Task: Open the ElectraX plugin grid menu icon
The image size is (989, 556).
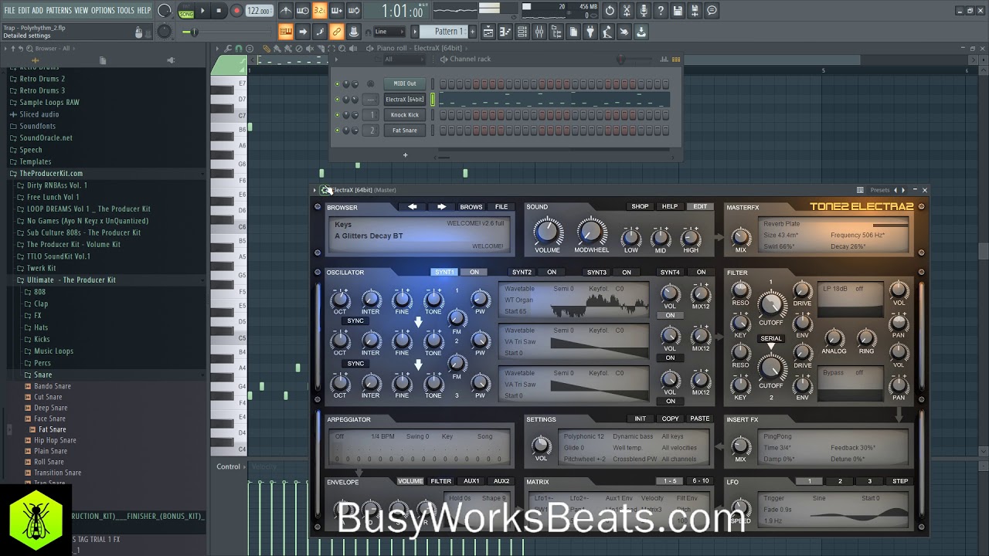Action: [x=860, y=190]
